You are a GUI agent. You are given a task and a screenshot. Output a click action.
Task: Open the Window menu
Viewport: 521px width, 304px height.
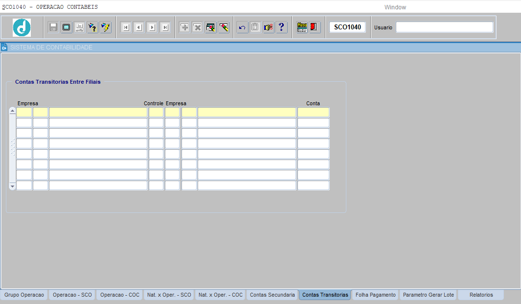(395, 7)
